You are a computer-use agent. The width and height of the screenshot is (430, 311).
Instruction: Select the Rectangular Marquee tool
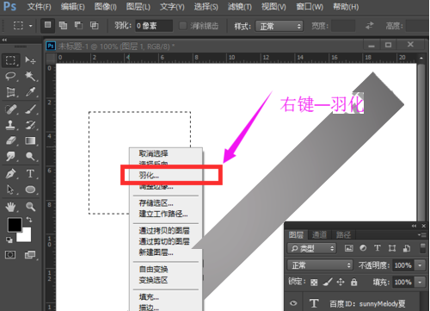11,60
